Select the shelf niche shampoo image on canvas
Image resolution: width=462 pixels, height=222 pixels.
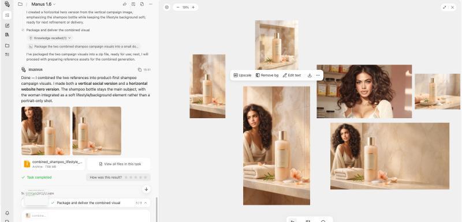[277, 45]
